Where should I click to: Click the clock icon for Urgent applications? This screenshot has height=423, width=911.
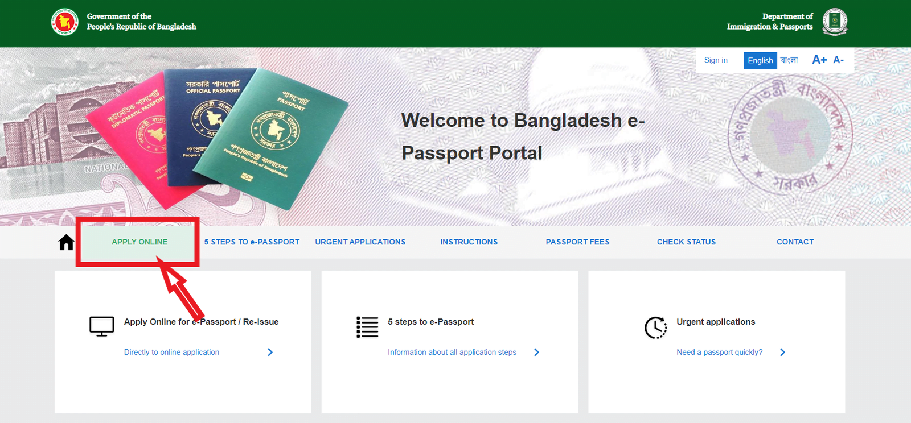coord(655,327)
